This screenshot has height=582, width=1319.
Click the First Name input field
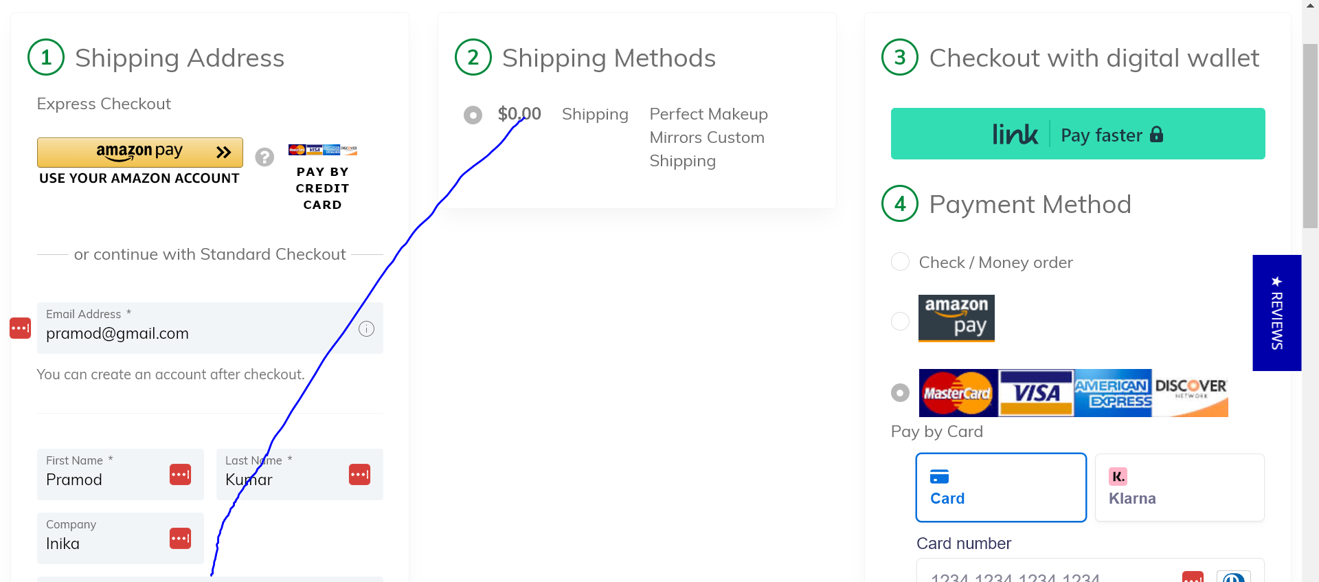pyautogui.click(x=103, y=480)
